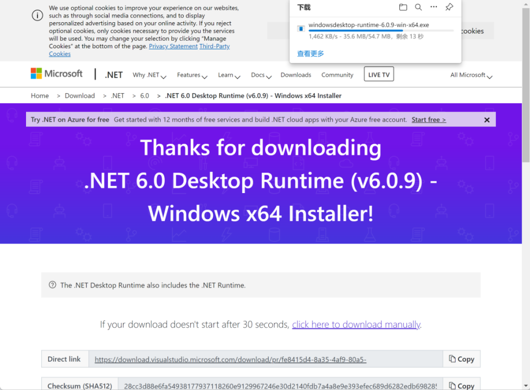Screen dimensions: 530x390
Task: Click the Microsoft logo
Action: pyautogui.click(x=56, y=73)
